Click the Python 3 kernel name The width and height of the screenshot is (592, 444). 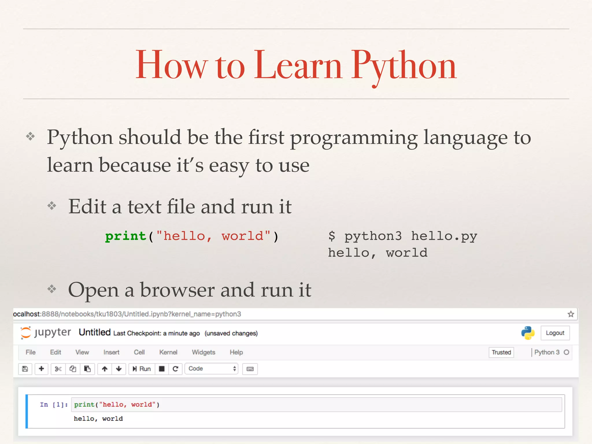click(x=547, y=352)
